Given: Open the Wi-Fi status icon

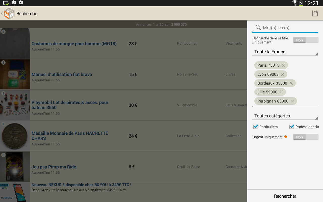Looking at the screenshot, I should tap(295, 3).
